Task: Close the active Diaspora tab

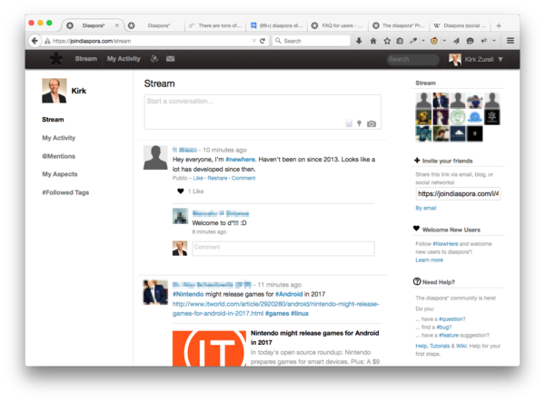Action: pyautogui.click(x=117, y=25)
